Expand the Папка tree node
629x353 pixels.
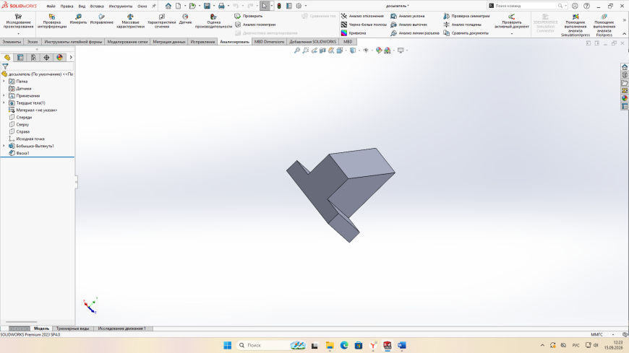4,82
